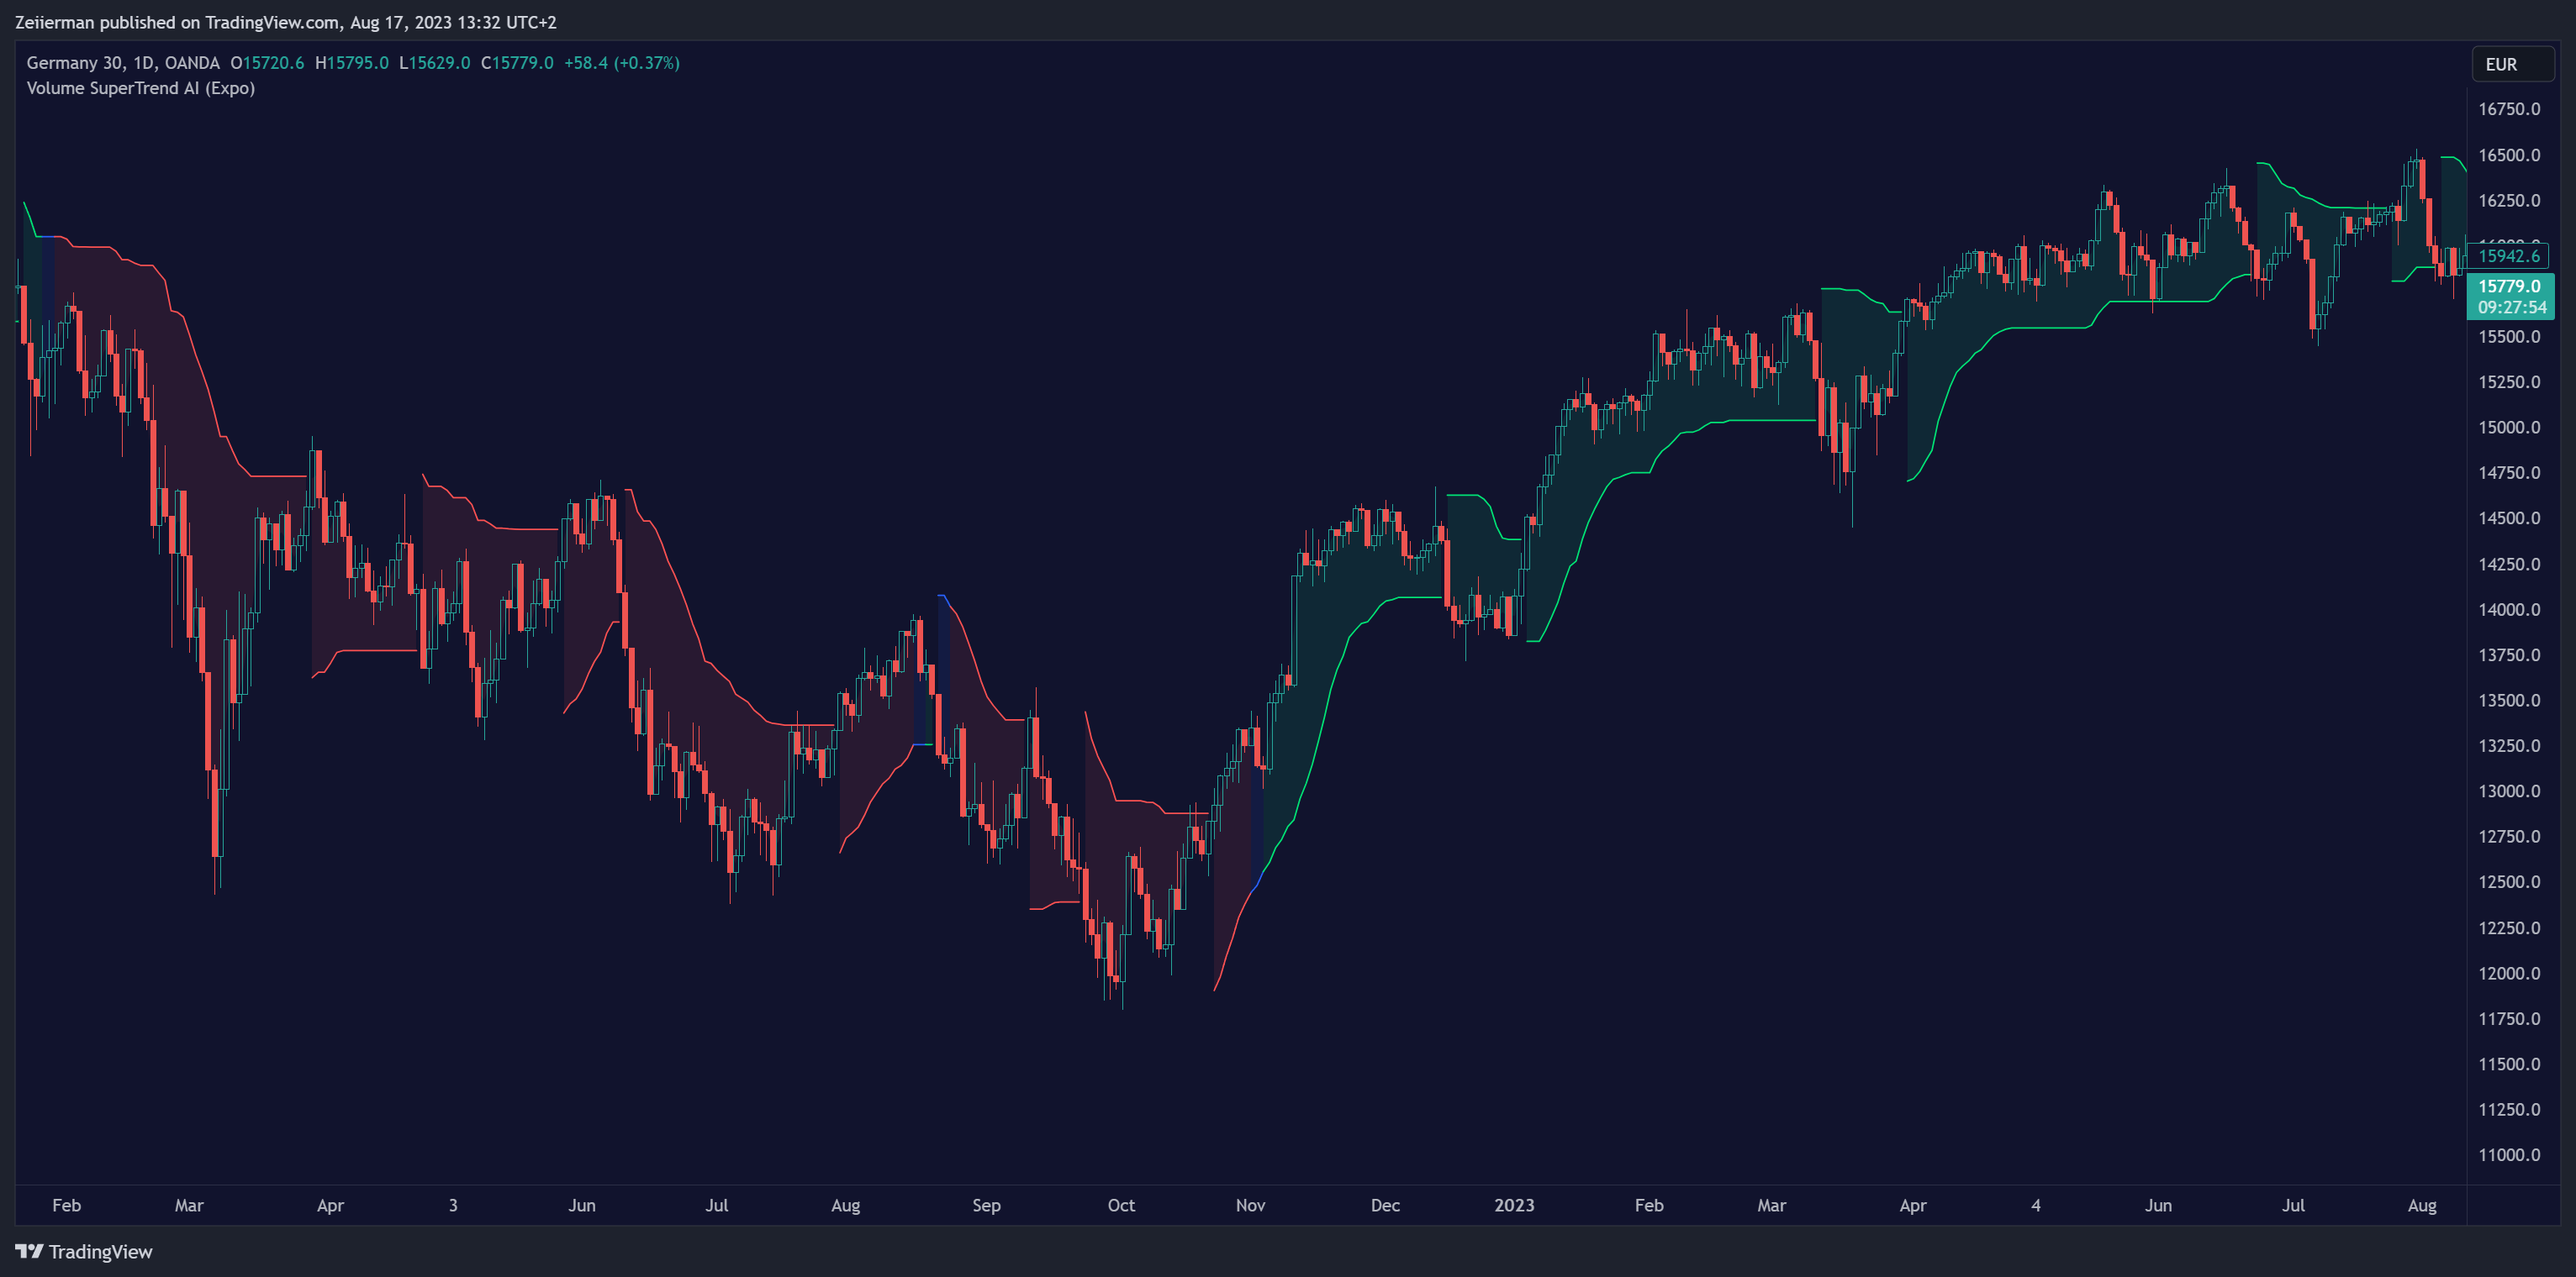Click the 14250.0 price axis label
Image resolution: width=2576 pixels, height=1277 pixels.
coord(2509,564)
